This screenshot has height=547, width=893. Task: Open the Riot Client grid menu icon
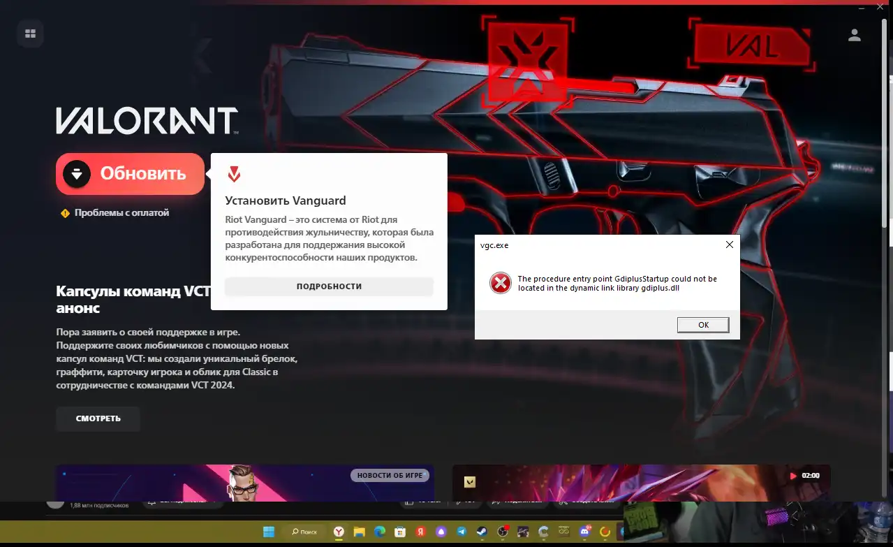[30, 34]
